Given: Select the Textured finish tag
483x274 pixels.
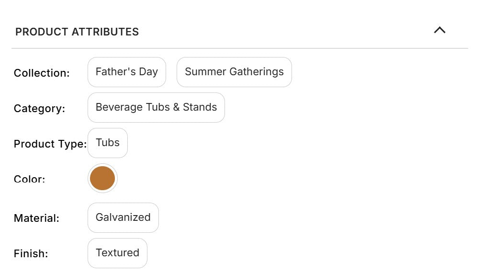Looking at the screenshot, I should (x=117, y=253).
